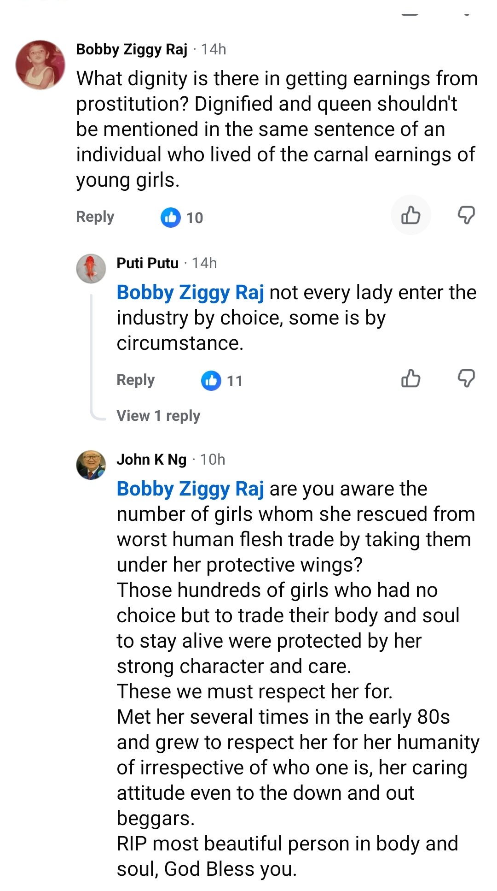Like Bobby Ziggy Raj's comment with thumbs up
This screenshot has height=891, width=497.
point(410,215)
